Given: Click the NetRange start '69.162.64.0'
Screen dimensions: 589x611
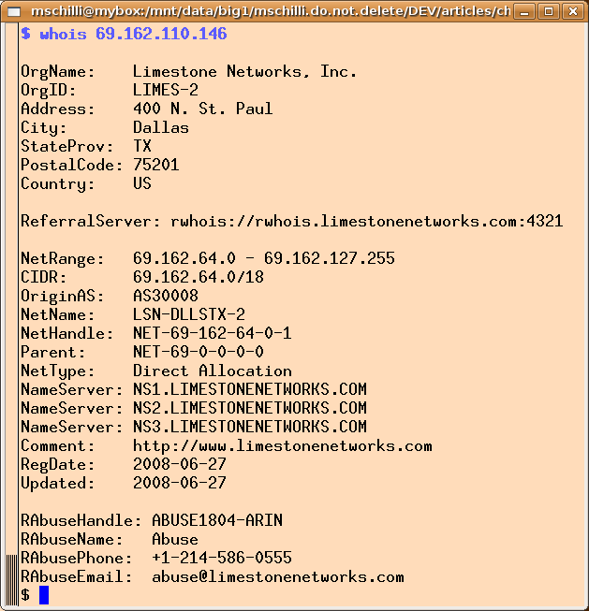Looking at the screenshot, I should coord(184,258).
